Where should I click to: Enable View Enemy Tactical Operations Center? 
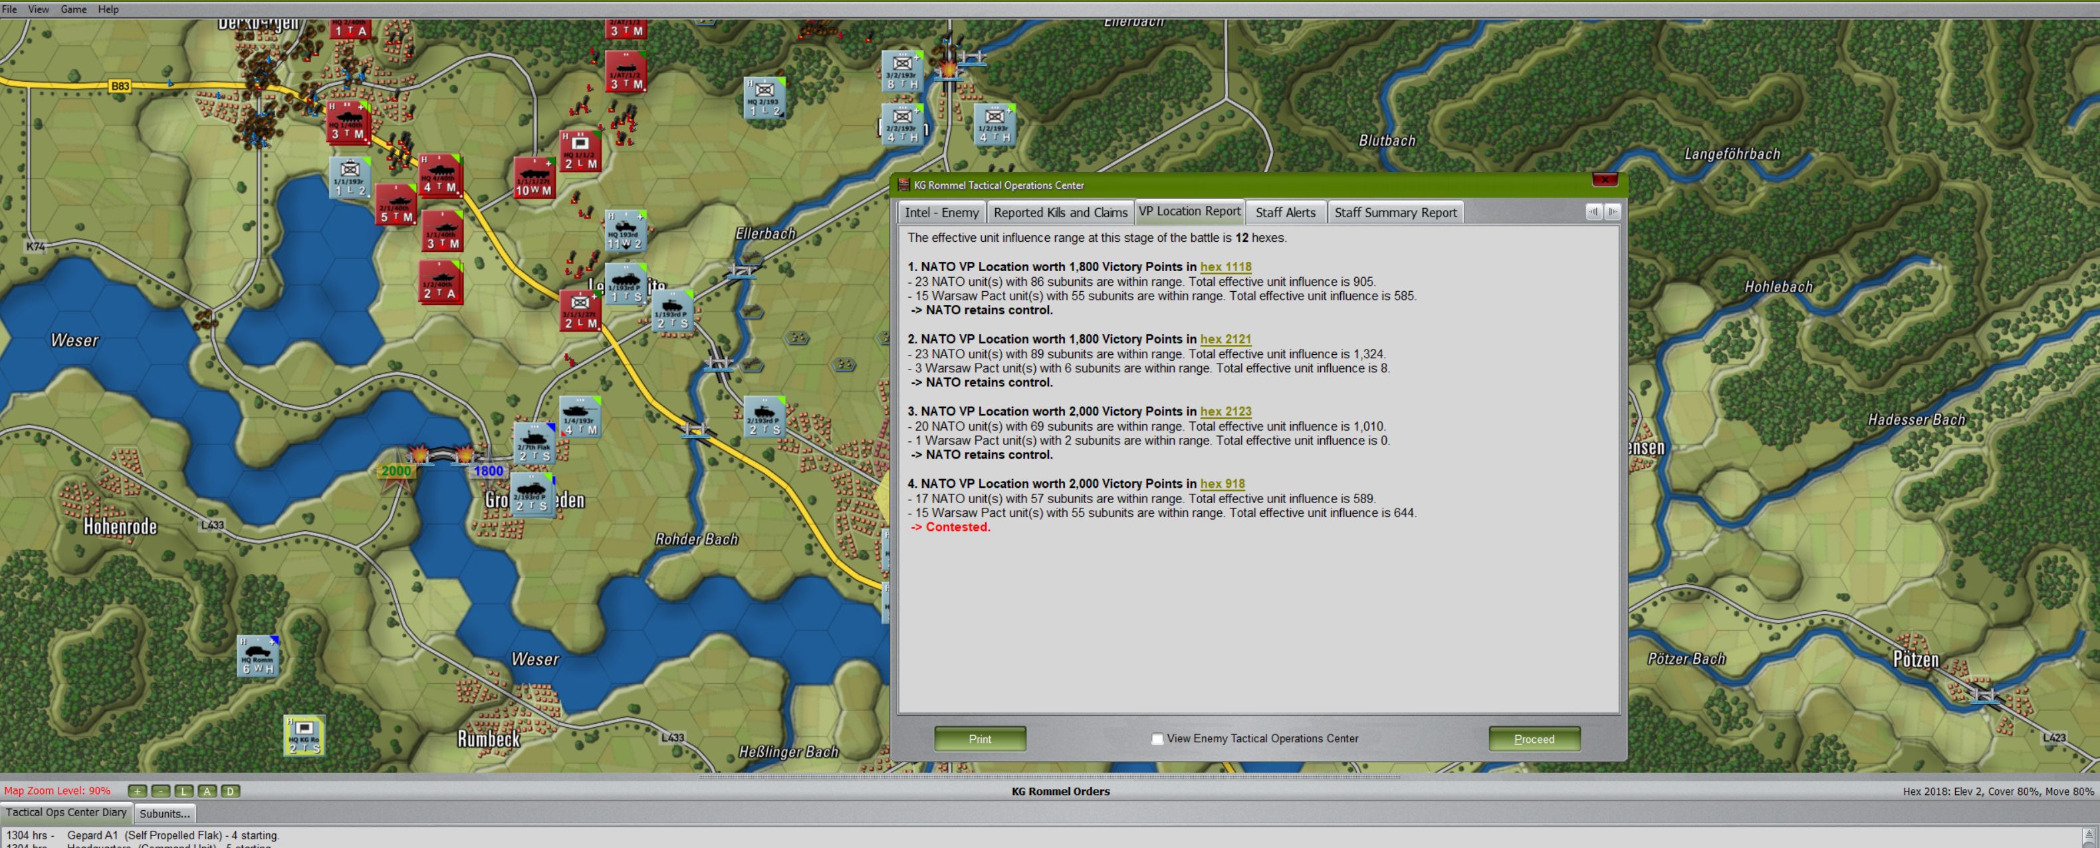tap(1157, 739)
